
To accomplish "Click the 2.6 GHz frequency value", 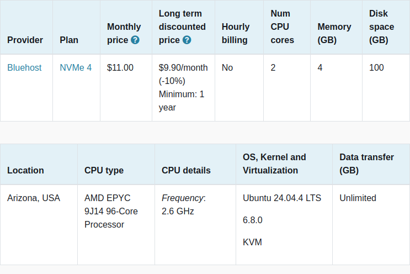I will click(x=178, y=211).
